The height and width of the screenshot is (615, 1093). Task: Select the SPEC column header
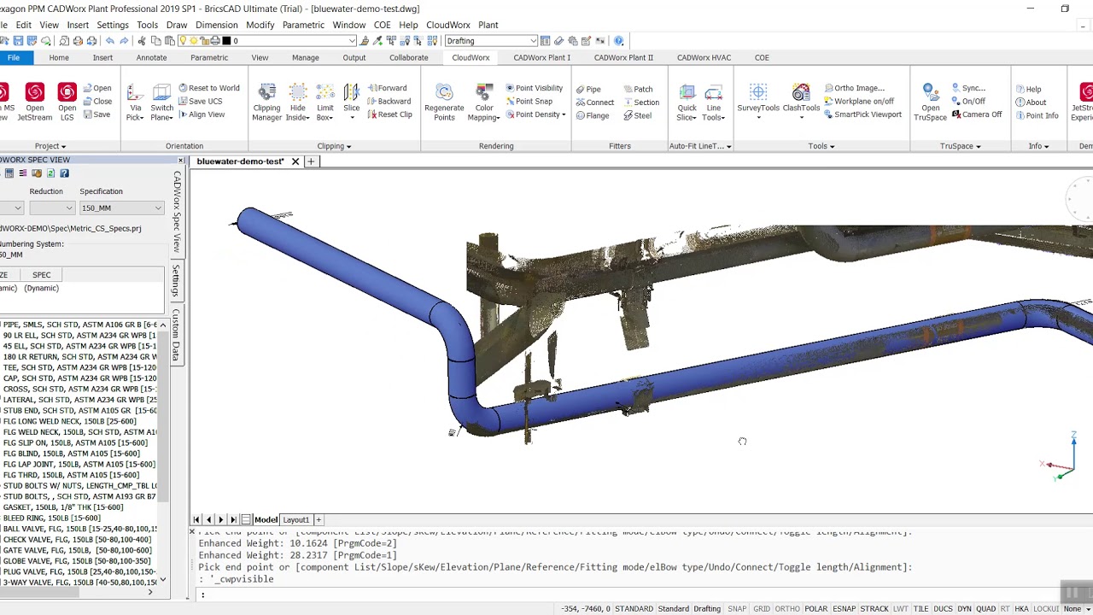[x=41, y=275]
